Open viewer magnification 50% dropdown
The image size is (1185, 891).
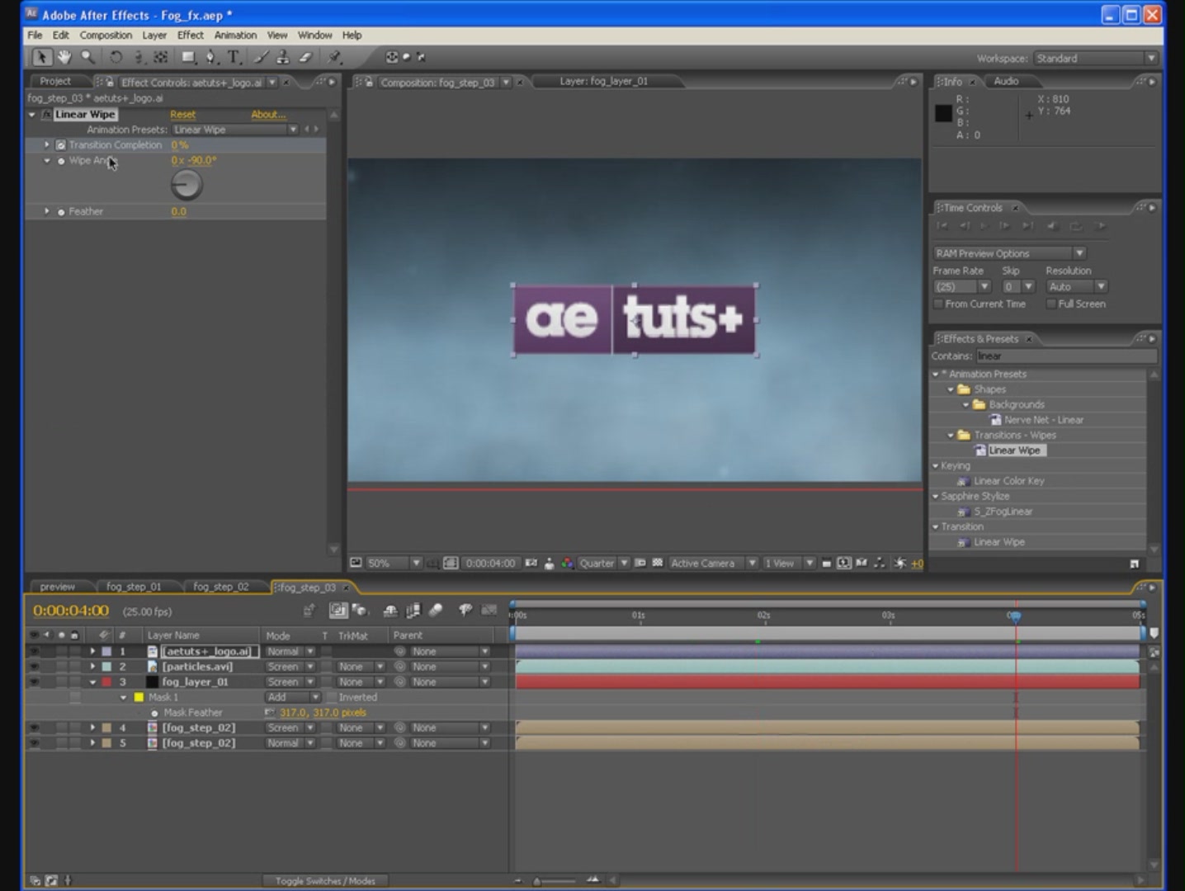(394, 563)
